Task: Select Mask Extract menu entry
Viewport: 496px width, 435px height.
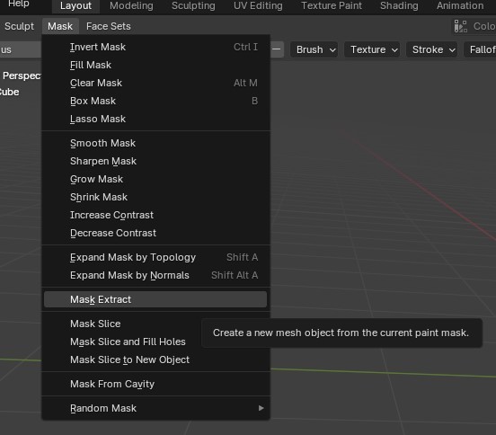Action: click(155, 299)
